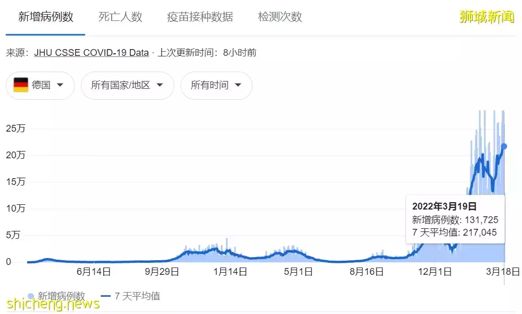
Task: Switch to the 死亡人数 tab
Action: tap(120, 17)
